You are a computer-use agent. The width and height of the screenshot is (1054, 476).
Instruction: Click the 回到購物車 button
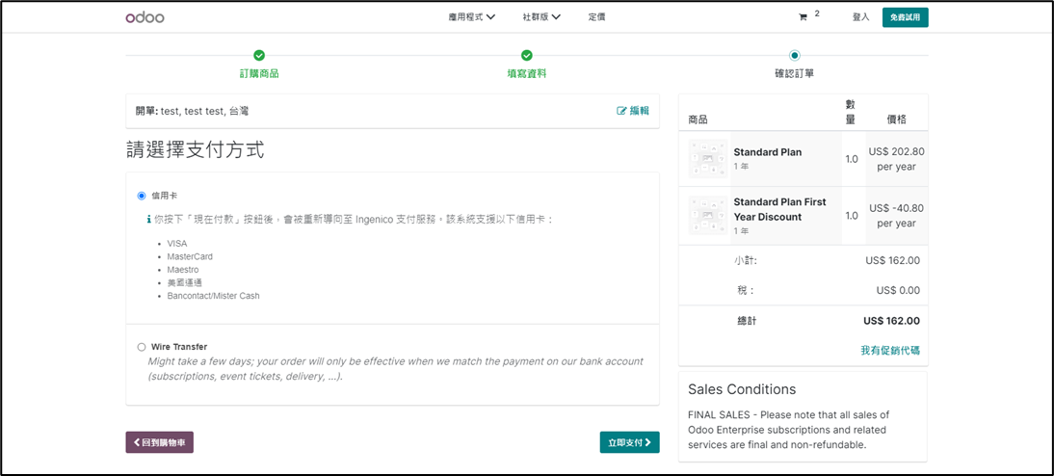[x=159, y=442]
